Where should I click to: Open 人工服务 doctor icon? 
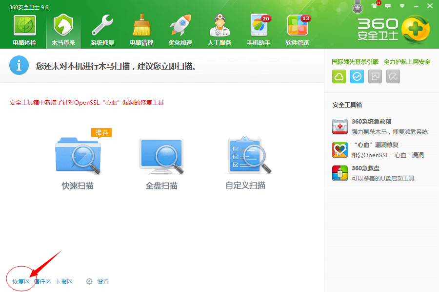(219, 30)
